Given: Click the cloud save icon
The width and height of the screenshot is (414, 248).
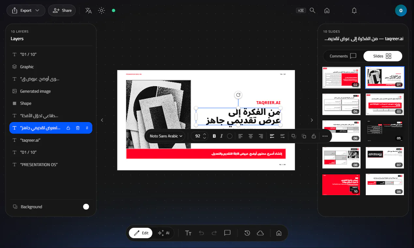Looking at the screenshot, I should point(260,233).
